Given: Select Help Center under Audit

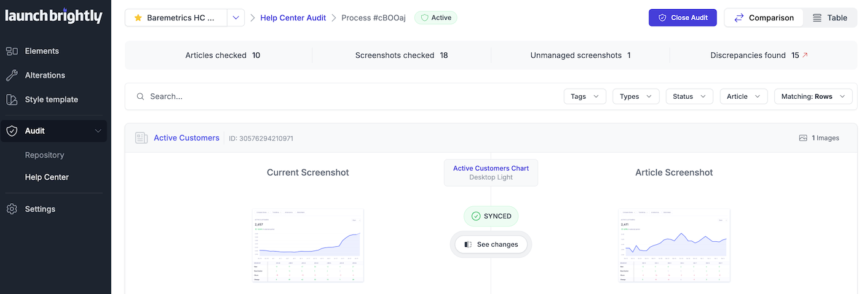Looking at the screenshot, I should point(47,177).
